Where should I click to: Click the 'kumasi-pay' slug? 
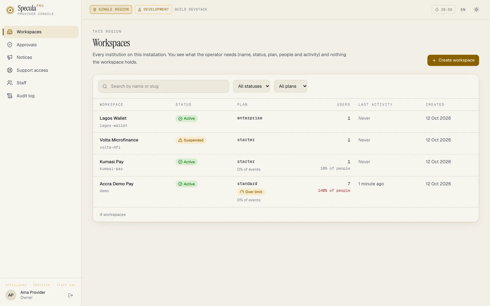pos(111,169)
